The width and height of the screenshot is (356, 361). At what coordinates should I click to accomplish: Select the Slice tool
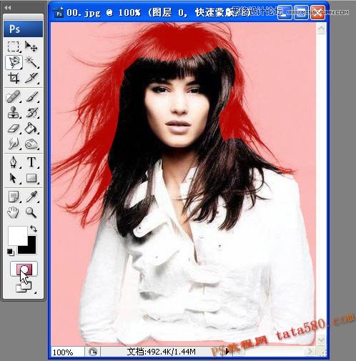[x=31, y=78]
